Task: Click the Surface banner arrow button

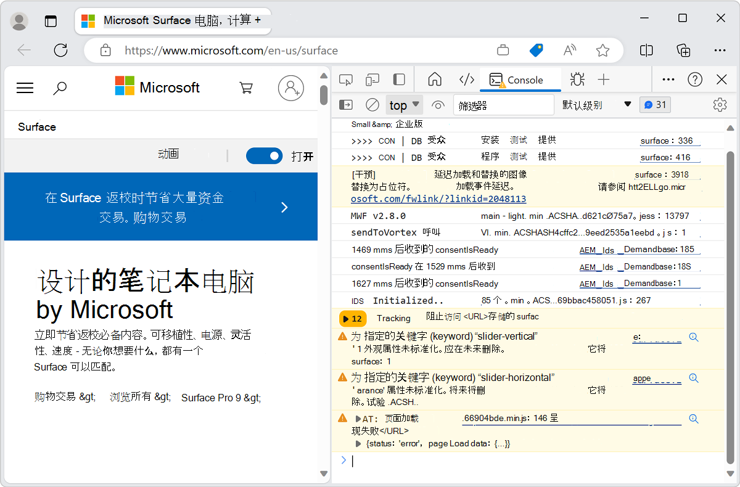Action: tap(284, 207)
